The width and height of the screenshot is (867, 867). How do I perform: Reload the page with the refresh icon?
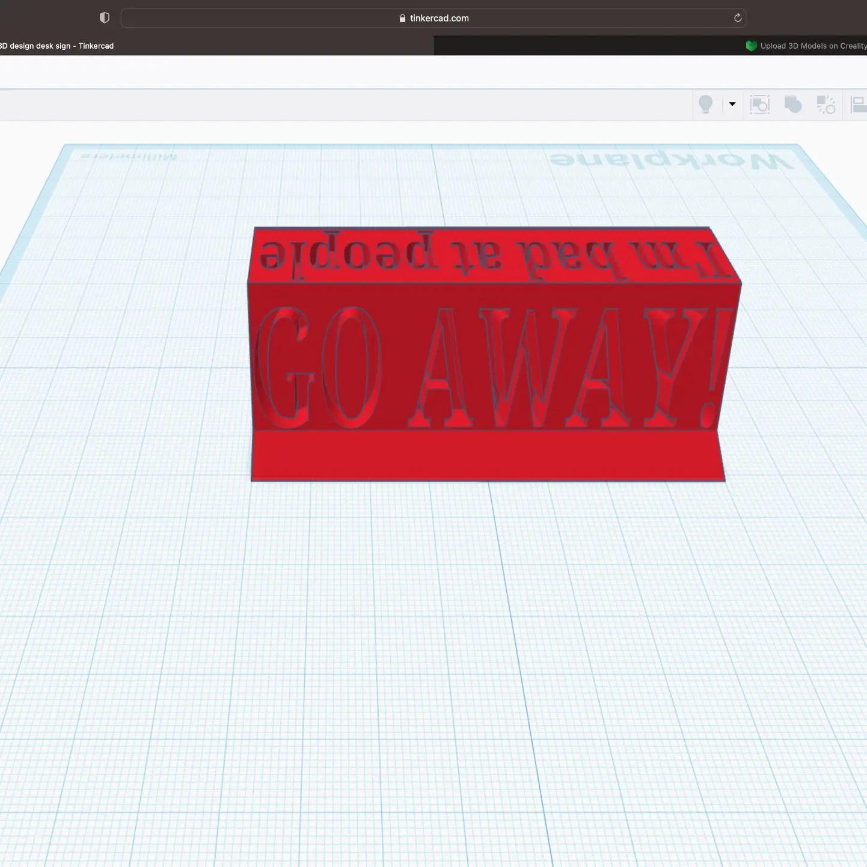click(738, 18)
